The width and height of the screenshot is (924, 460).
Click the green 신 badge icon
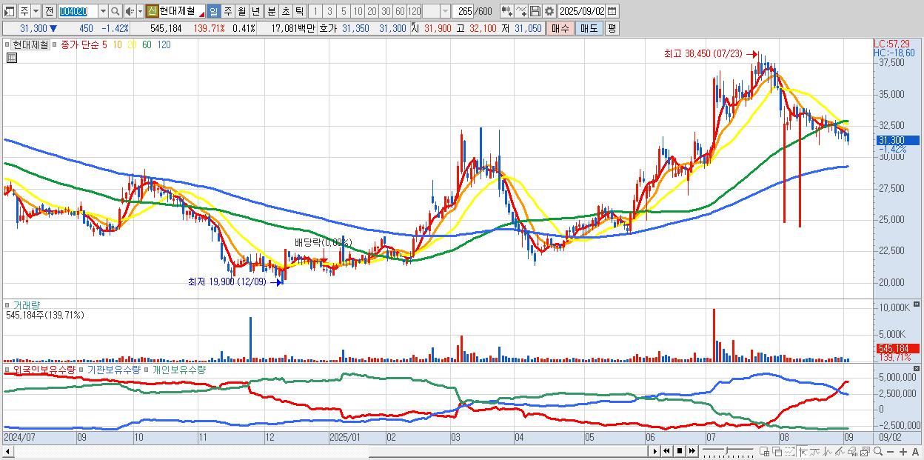tap(152, 11)
